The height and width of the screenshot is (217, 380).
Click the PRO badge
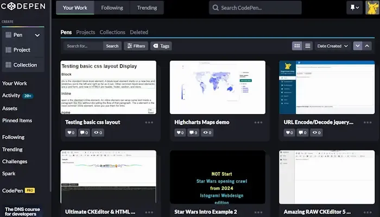coord(30,190)
